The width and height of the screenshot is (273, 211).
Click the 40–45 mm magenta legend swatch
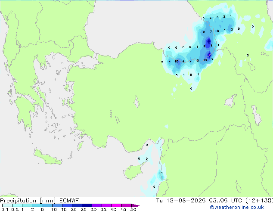coord(117,205)
